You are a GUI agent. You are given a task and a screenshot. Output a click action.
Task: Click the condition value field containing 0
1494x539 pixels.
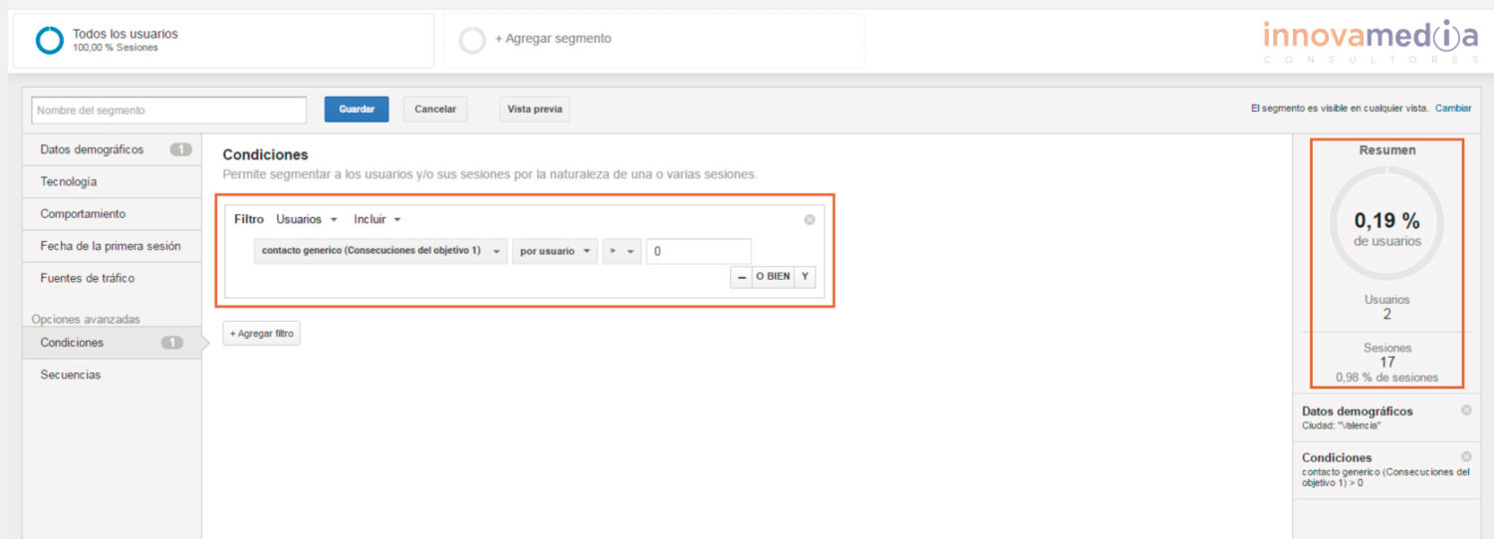(698, 251)
